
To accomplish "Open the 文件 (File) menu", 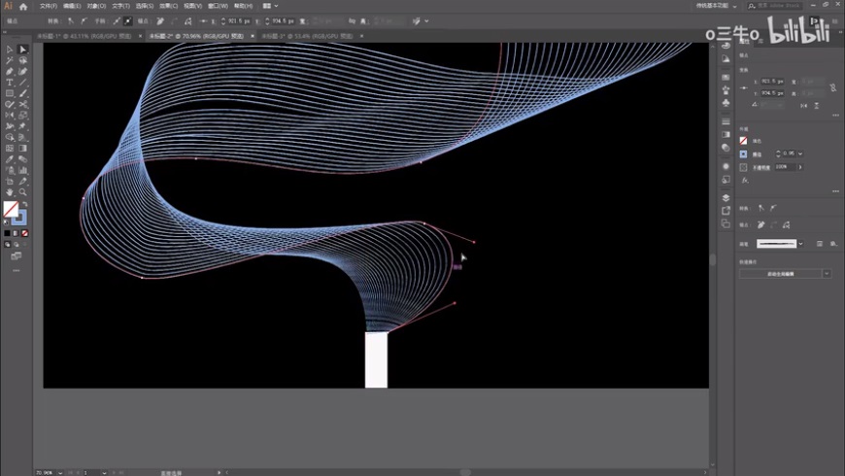I will [48, 6].
